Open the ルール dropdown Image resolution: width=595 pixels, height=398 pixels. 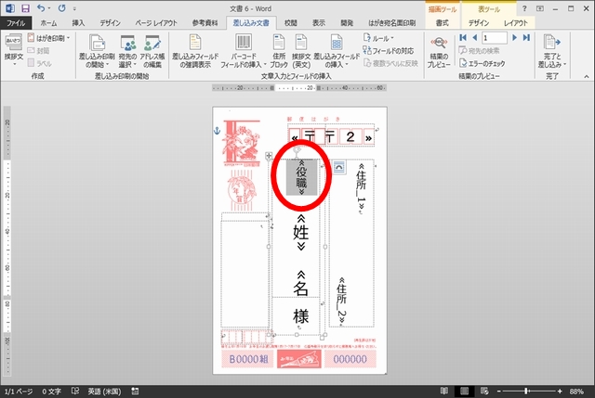pyautogui.click(x=378, y=38)
